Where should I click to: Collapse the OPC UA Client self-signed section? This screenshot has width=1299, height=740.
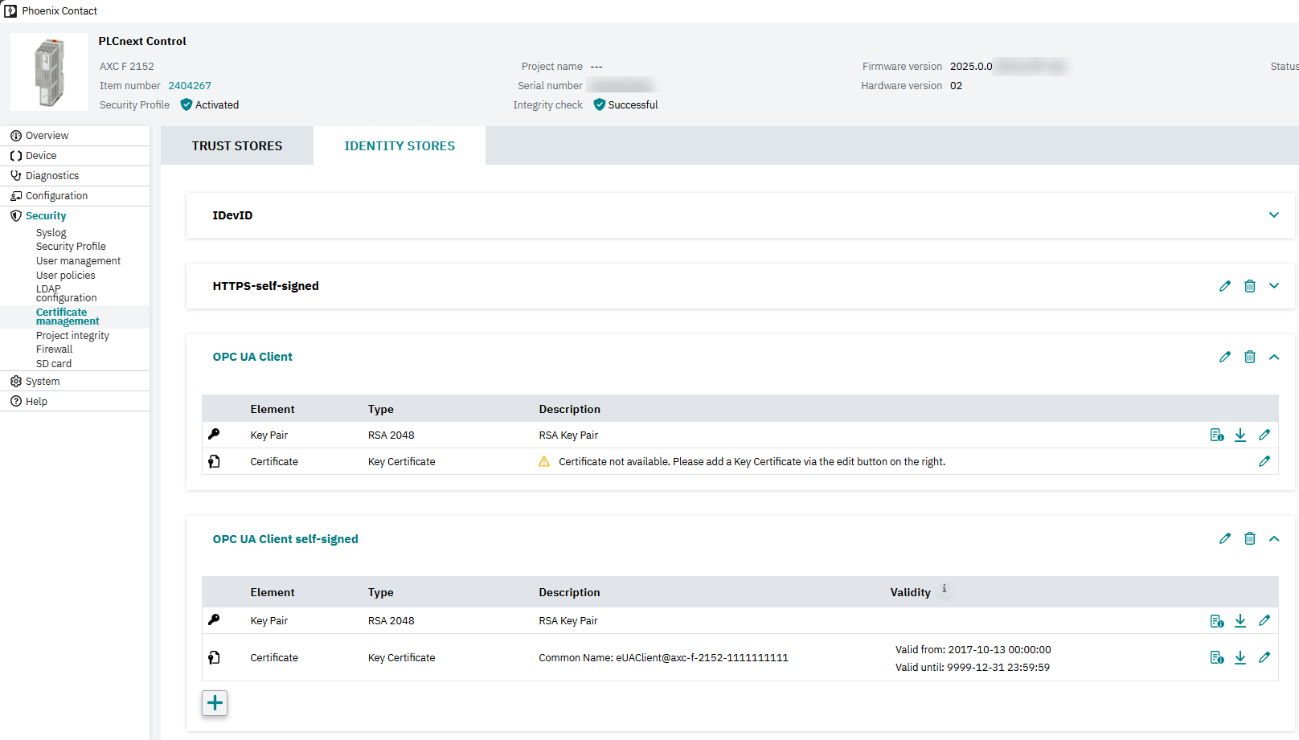pyautogui.click(x=1274, y=538)
